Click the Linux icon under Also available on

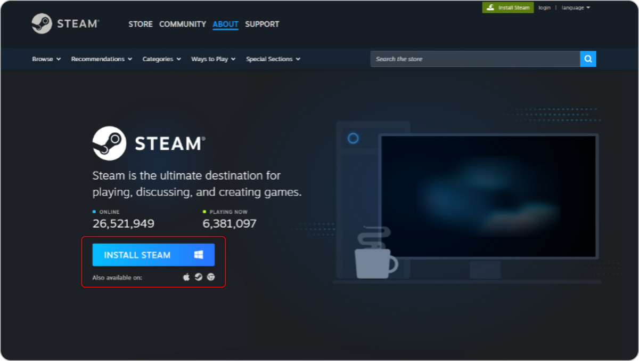pyautogui.click(x=210, y=277)
